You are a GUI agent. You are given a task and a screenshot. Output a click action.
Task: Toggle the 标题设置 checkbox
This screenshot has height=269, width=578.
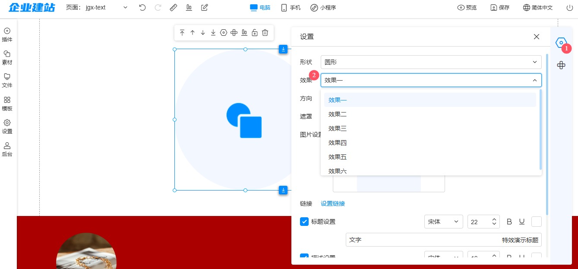click(304, 222)
